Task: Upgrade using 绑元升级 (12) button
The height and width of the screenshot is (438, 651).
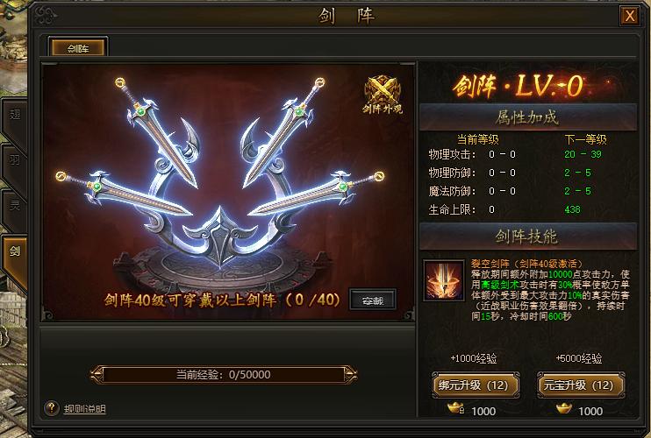Action: [476, 385]
